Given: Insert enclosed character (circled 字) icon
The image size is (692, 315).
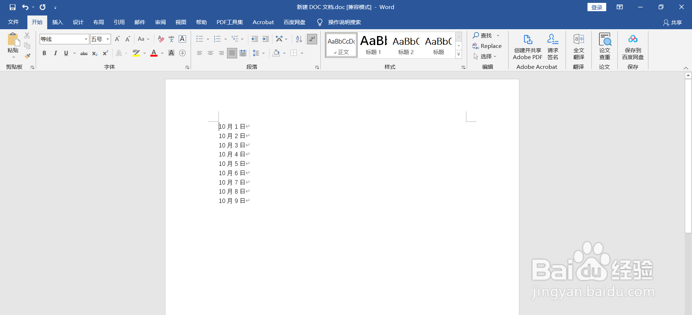Looking at the screenshot, I should 182,53.
